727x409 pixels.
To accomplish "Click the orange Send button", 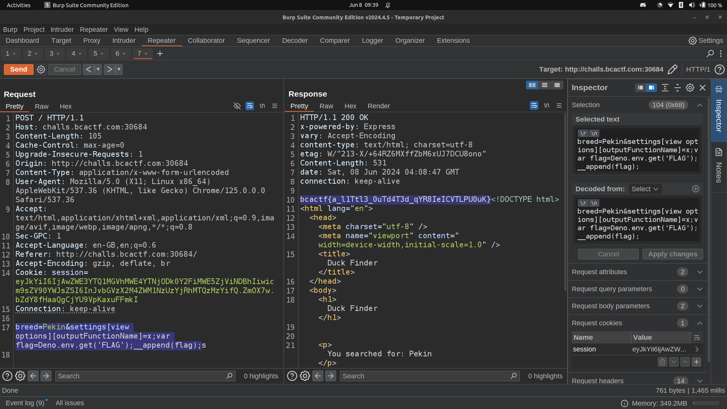I will pyautogui.click(x=19, y=69).
